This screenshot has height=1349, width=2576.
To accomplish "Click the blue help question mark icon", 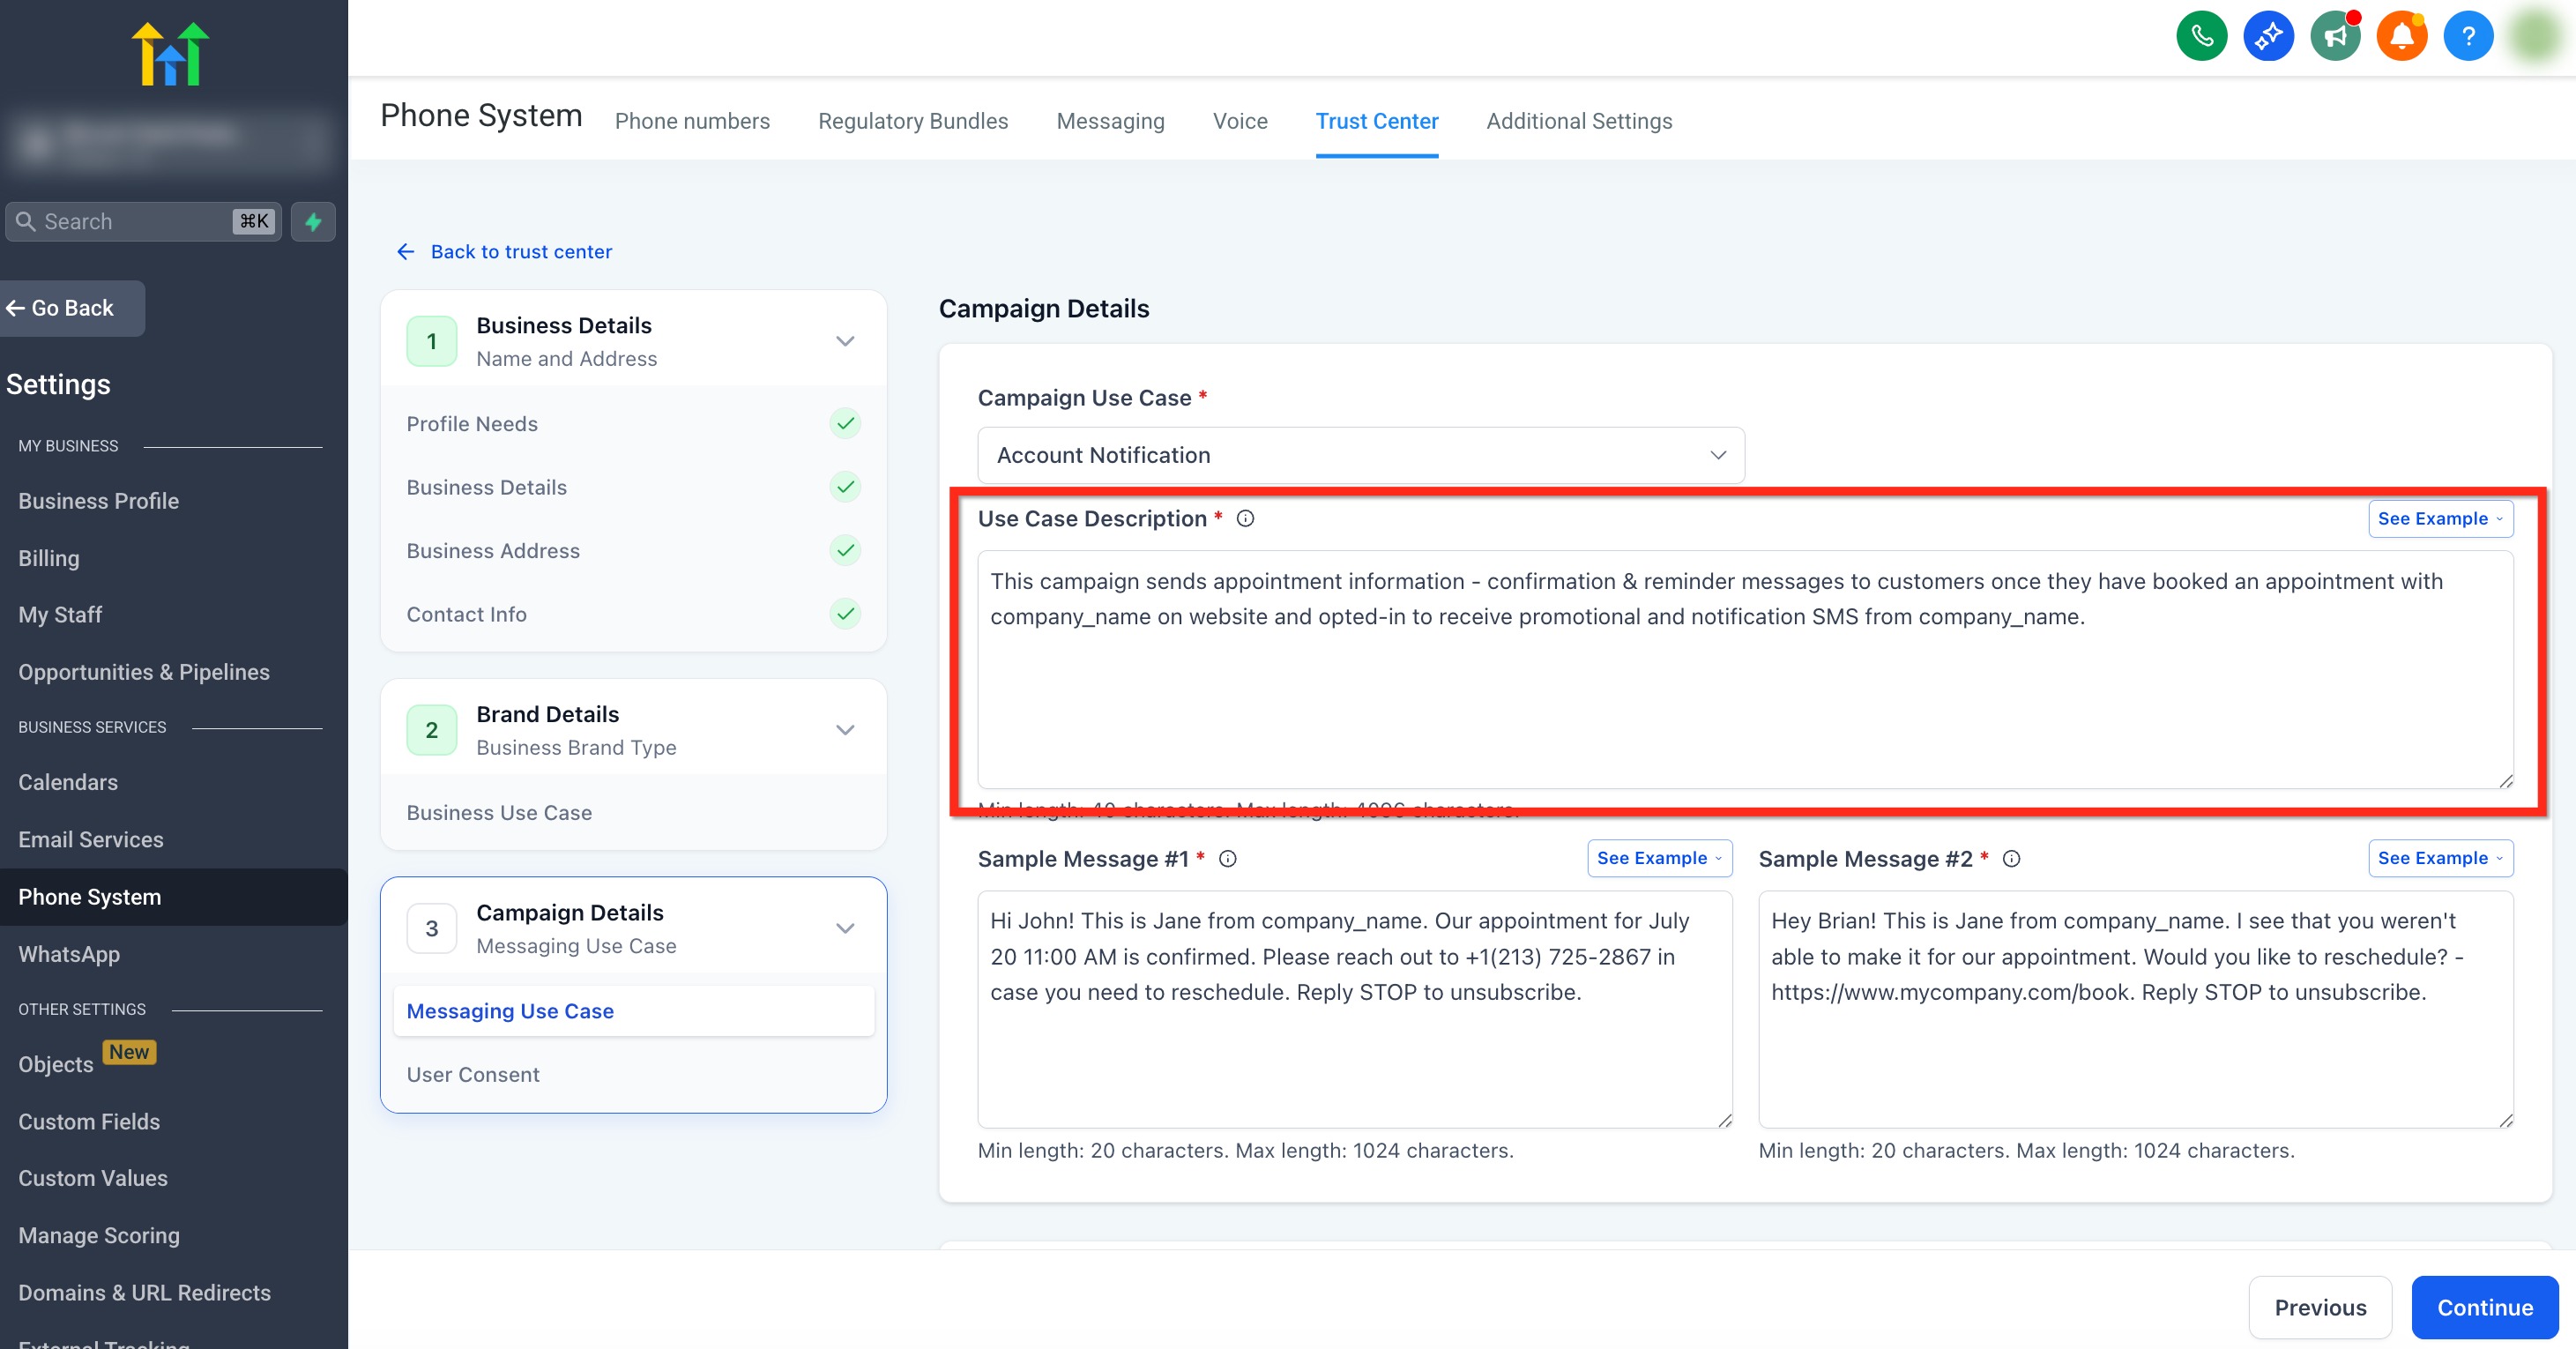I will pyautogui.click(x=2468, y=37).
